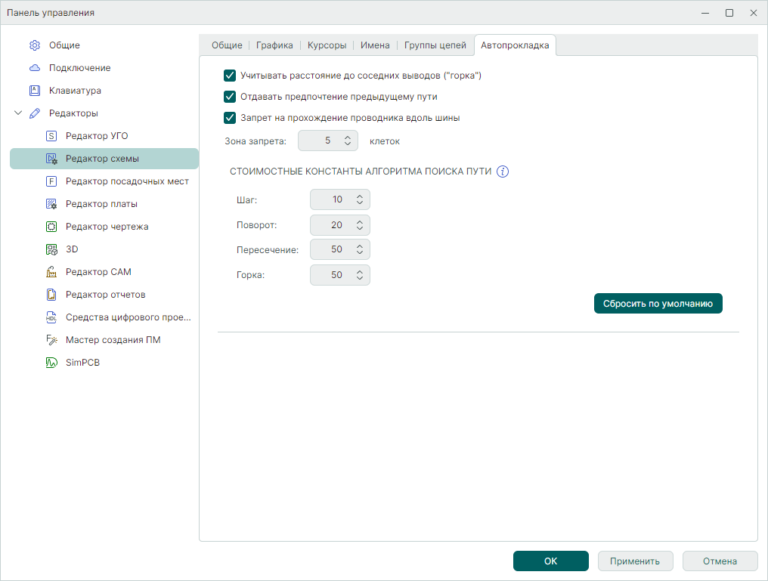Click the Шаг value input field
The image size is (768, 581).
[x=333, y=199]
